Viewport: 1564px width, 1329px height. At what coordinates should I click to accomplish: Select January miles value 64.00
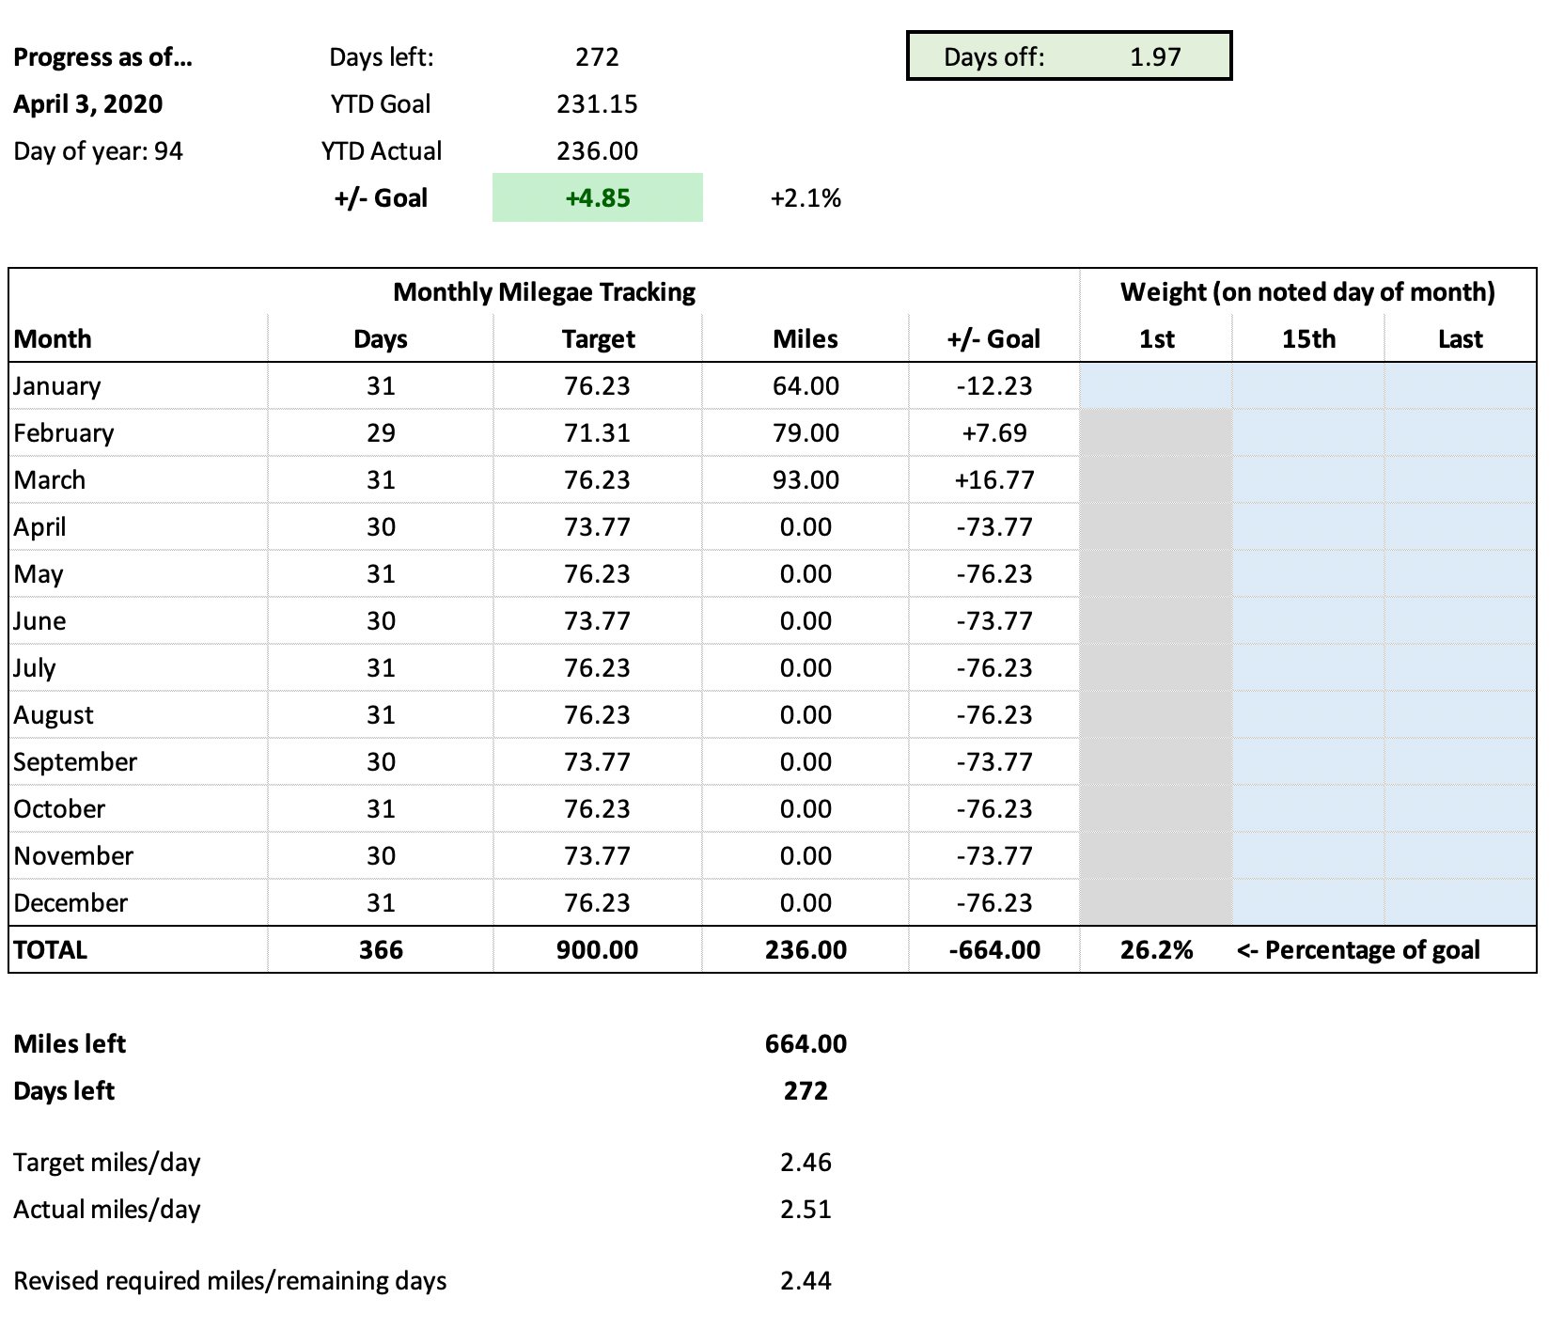pyautogui.click(x=805, y=386)
